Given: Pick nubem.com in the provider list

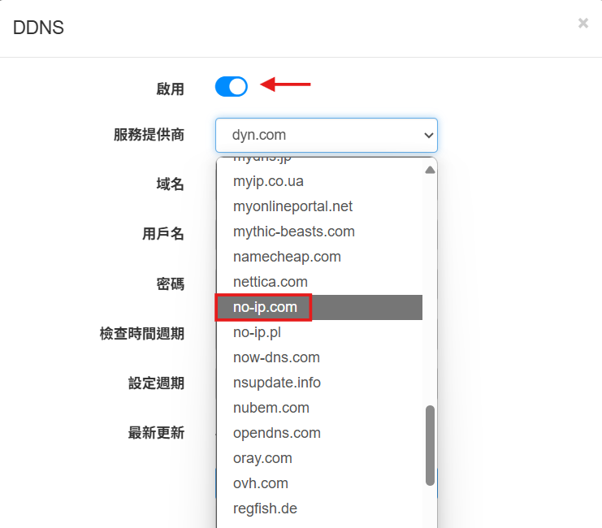Looking at the screenshot, I should pos(320,408).
